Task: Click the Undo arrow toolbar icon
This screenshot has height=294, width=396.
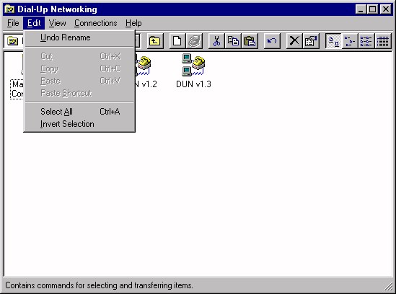Action: tap(272, 41)
